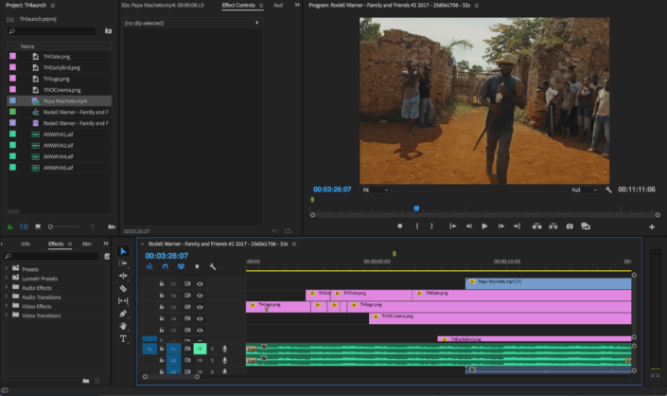Select Papa Machete.mp4 in Project panel

(60, 101)
